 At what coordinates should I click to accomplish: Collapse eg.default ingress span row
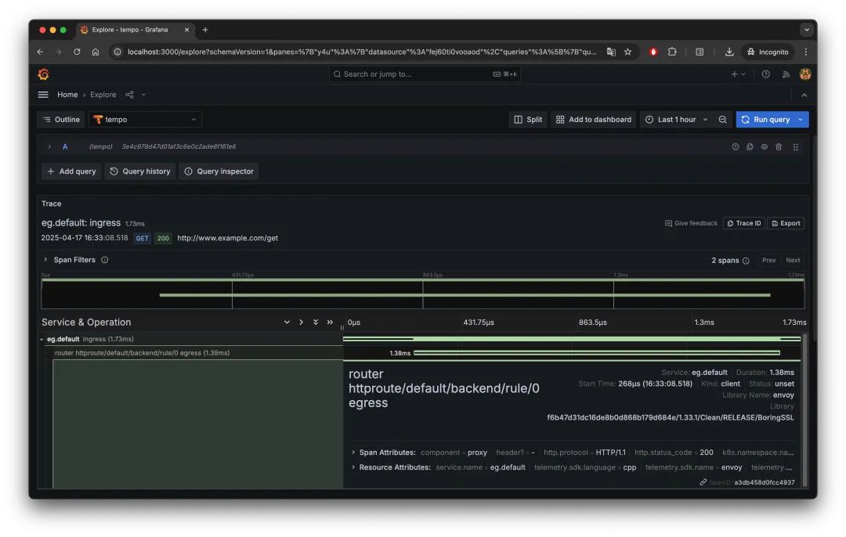[x=42, y=339]
